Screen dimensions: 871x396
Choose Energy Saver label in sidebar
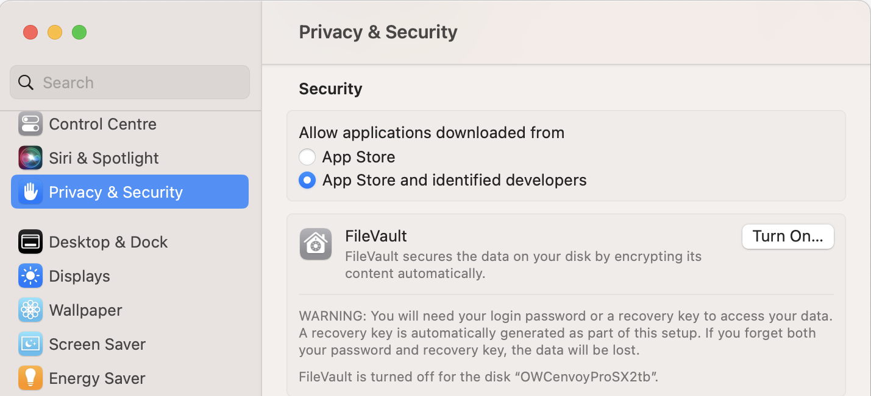(97, 378)
